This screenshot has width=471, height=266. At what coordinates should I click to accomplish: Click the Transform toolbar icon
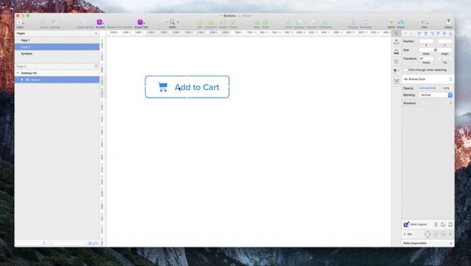coord(211,22)
